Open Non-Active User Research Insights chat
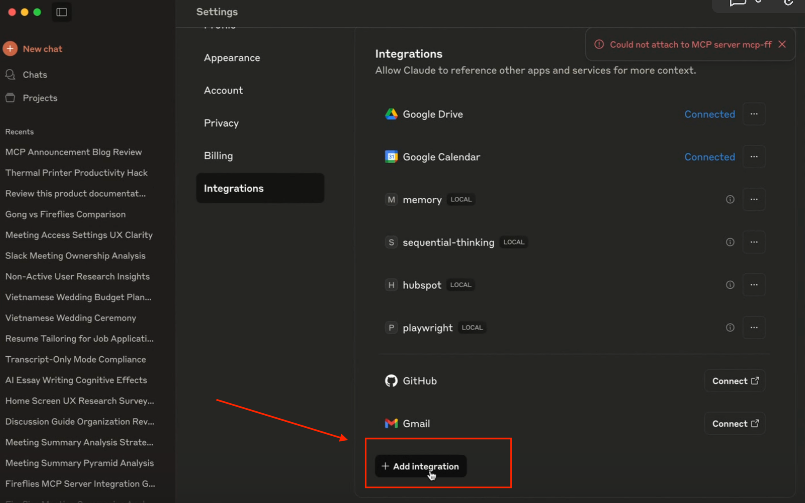Screen dimensions: 805x503 click(x=77, y=277)
